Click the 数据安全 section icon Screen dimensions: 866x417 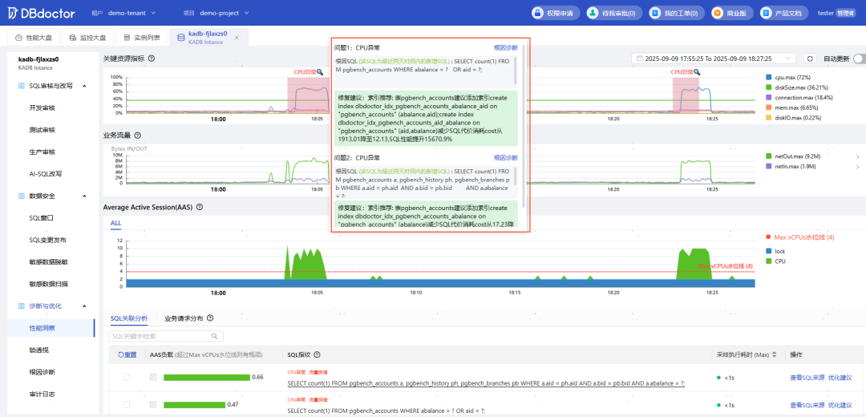point(21,196)
